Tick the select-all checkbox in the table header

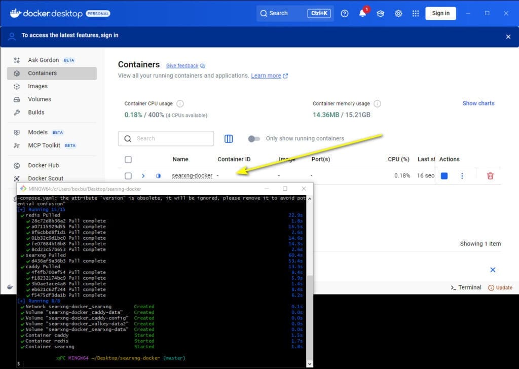[128, 160]
